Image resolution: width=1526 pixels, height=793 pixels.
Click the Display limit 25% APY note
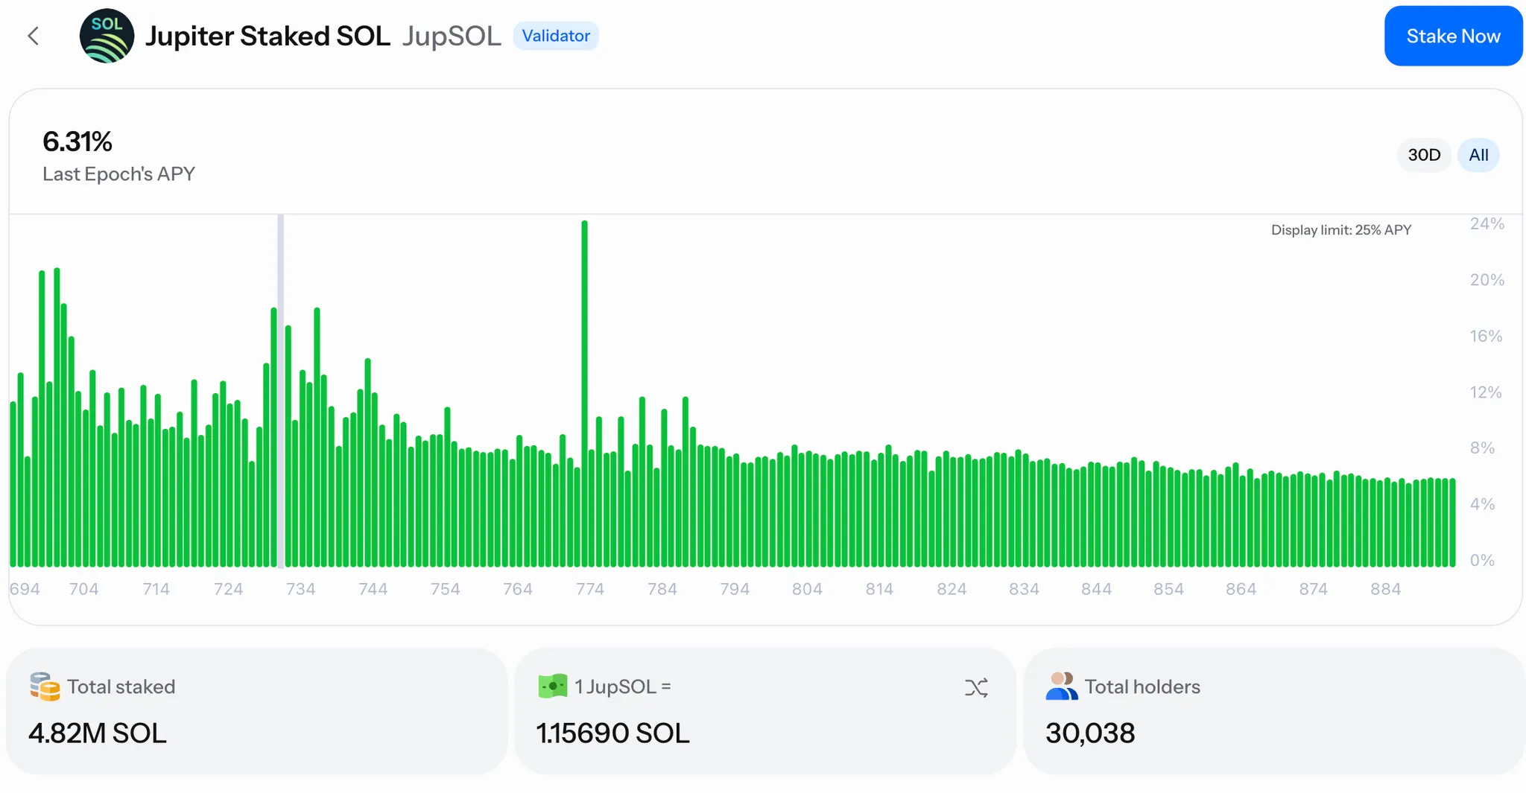[x=1340, y=230]
